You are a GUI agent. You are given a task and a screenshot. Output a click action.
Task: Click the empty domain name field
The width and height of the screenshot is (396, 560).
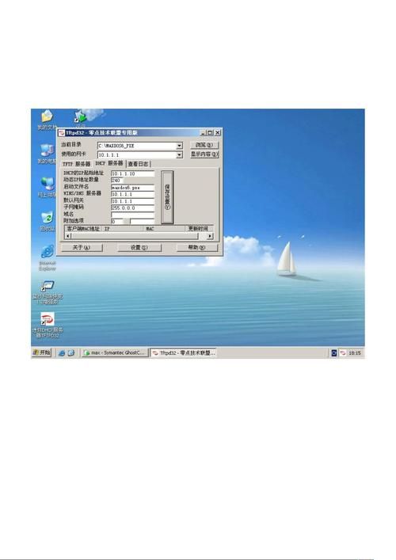[x=133, y=215]
